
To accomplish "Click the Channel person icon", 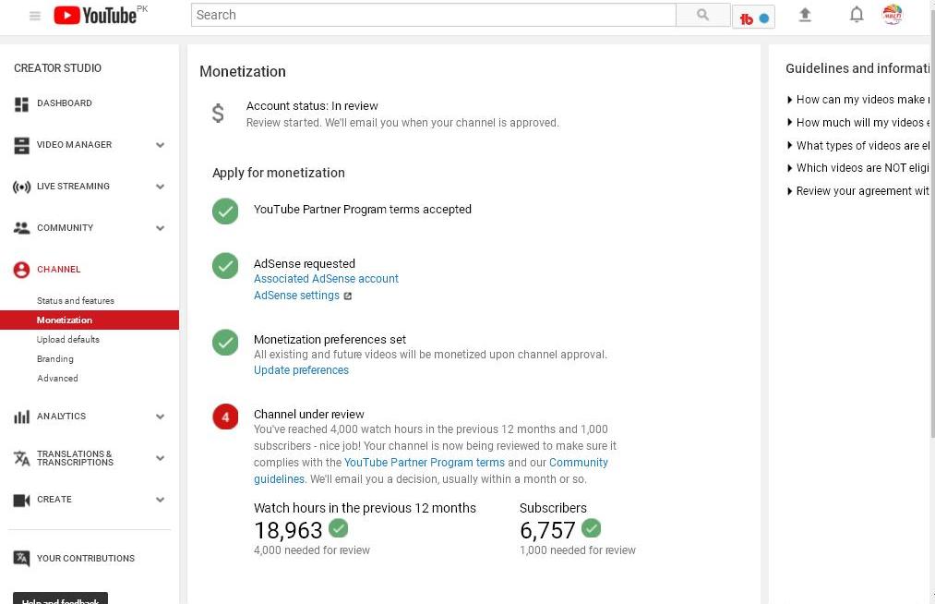I will [21, 270].
